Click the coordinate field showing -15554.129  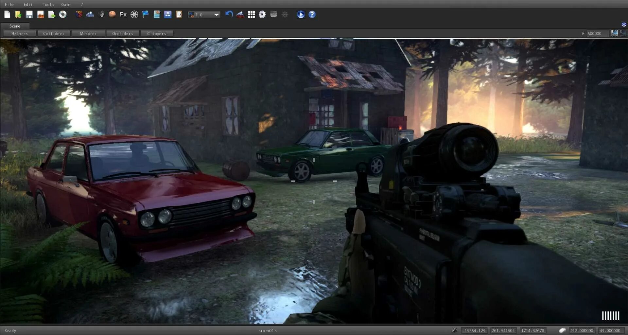pyautogui.click(x=474, y=330)
